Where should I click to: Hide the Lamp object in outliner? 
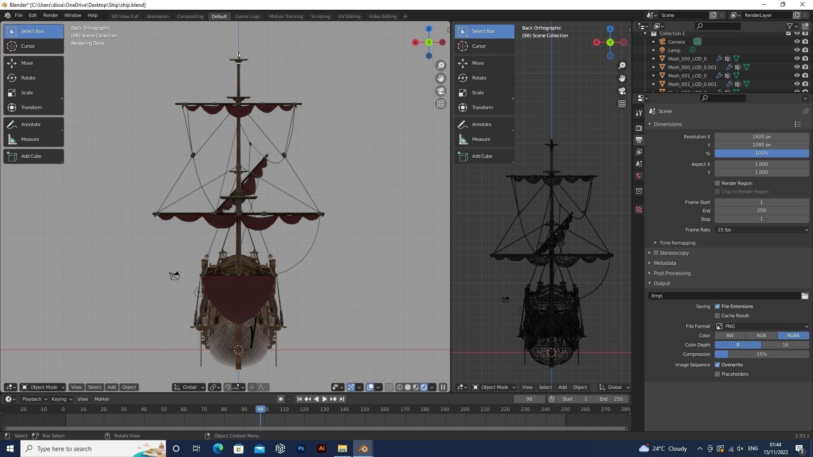[796, 50]
